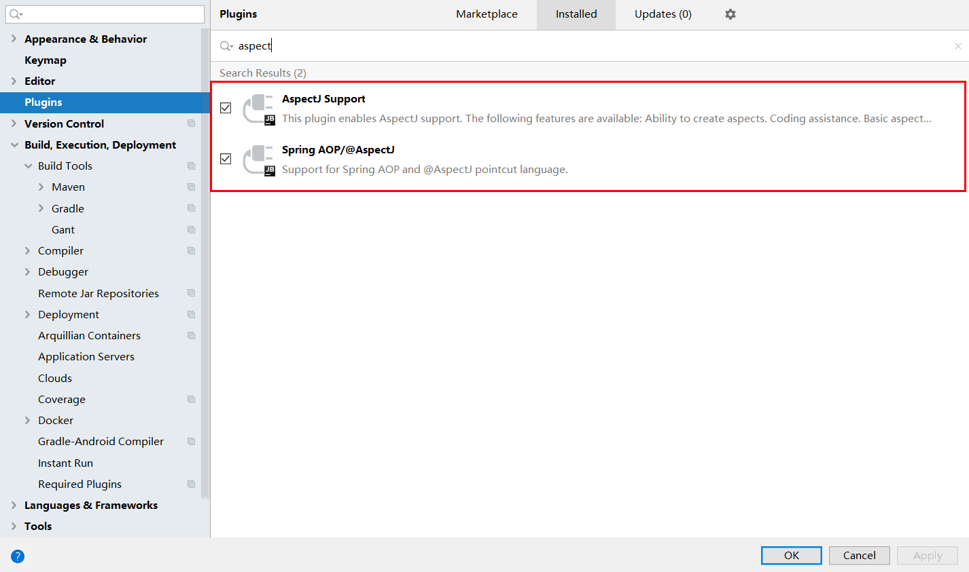Disable the Spring AOP/@AspectJ plugin checkbox
969x572 pixels.
(x=226, y=159)
